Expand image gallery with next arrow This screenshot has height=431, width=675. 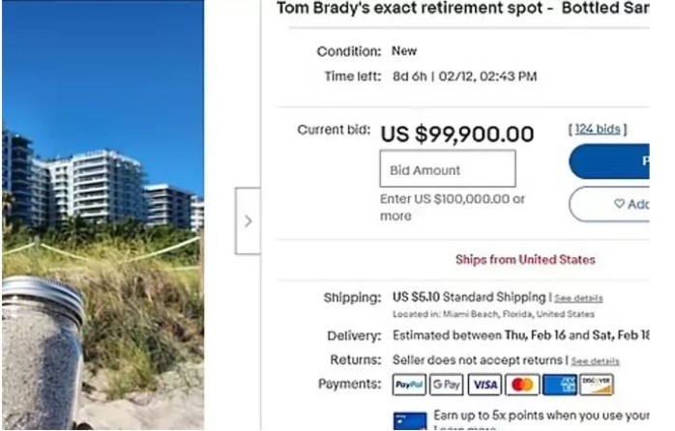pyautogui.click(x=248, y=221)
